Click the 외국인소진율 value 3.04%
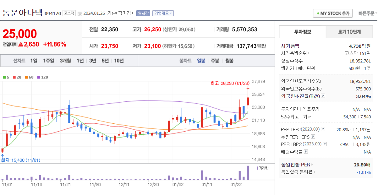Viewport: 378px width, 195px height. (364, 96)
